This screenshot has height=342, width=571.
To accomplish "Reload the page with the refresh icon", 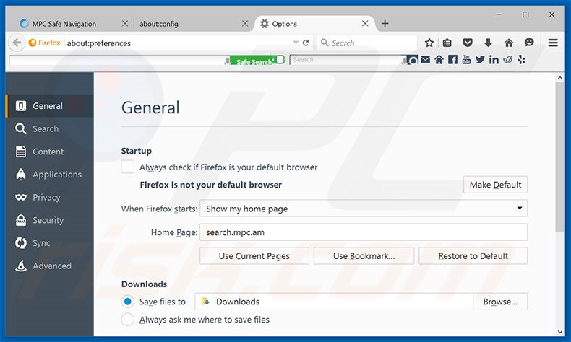I will click(306, 43).
